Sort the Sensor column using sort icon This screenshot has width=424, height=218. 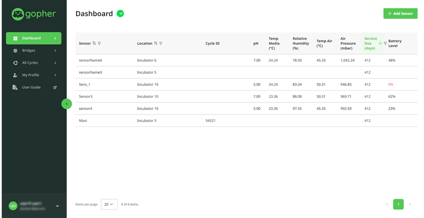[x=94, y=44]
